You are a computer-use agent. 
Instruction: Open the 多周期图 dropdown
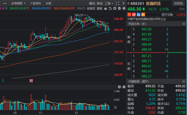[x=18, y=4]
